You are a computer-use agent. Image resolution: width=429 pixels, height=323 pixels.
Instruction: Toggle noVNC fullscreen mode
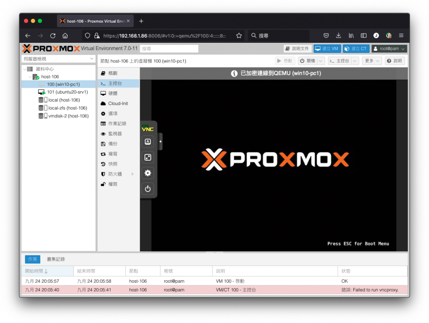[x=148, y=157]
